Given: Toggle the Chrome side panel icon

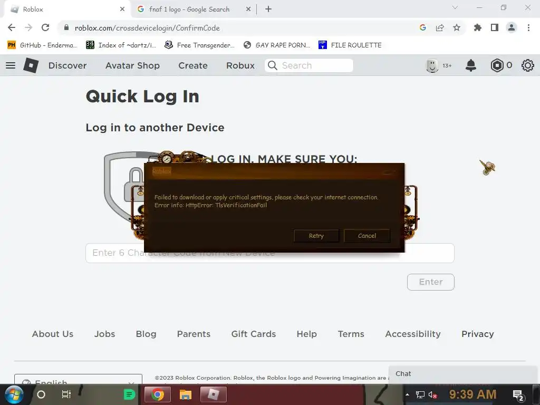Looking at the screenshot, I should (495, 27).
